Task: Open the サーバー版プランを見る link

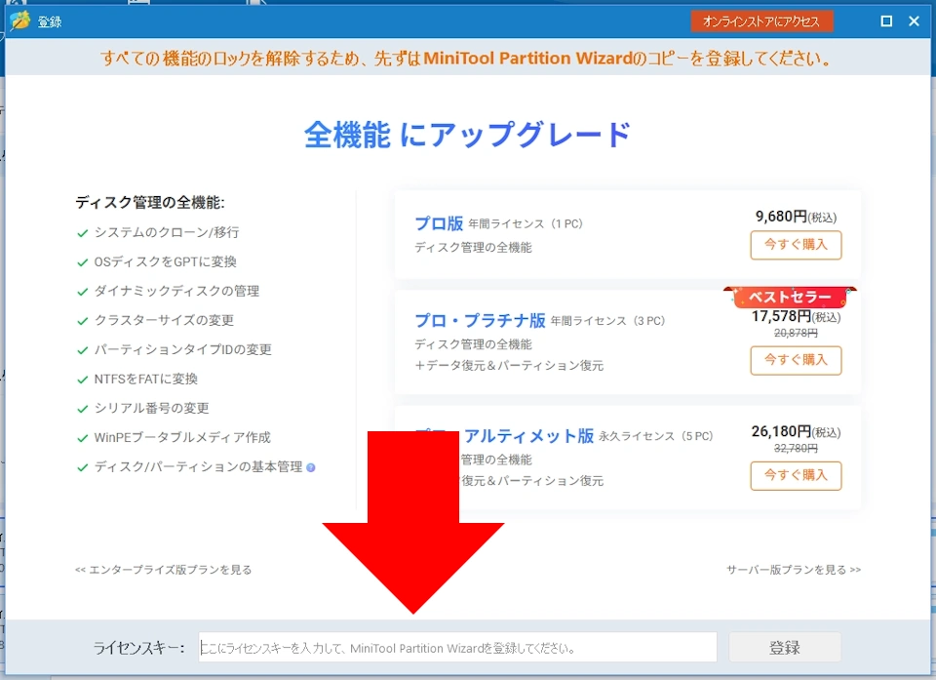Action: point(794,570)
